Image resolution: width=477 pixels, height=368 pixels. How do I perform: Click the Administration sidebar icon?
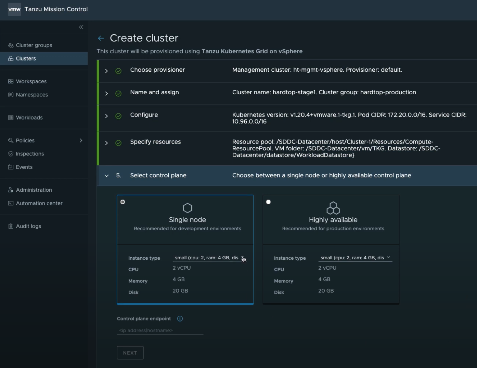(x=11, y=190)
